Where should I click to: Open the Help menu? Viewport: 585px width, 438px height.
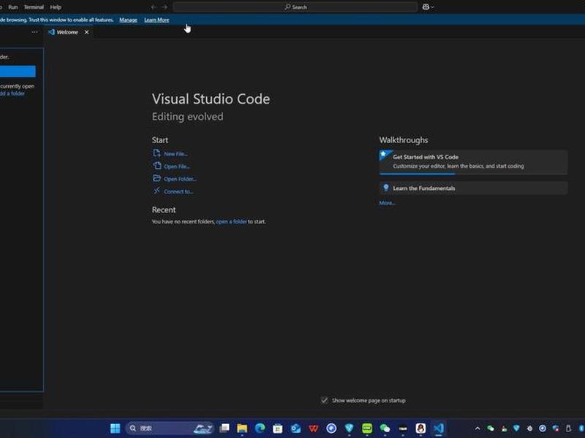[56, 7]
